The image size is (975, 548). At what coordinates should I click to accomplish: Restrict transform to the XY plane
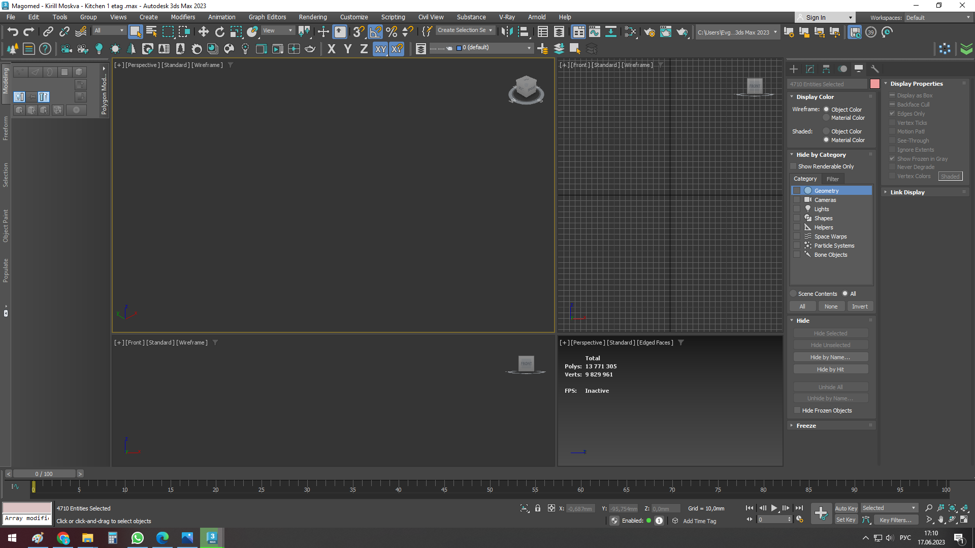click(x=380, y=49)
